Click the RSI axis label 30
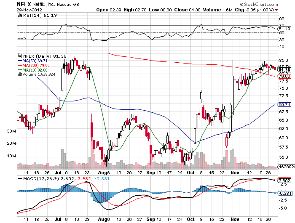 tap(282, 40)
